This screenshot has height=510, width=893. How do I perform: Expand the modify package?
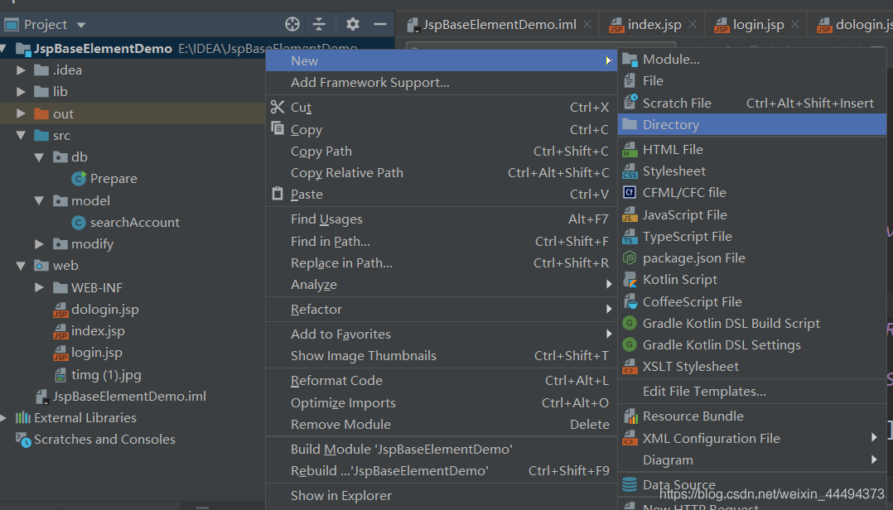click(39, 244)
